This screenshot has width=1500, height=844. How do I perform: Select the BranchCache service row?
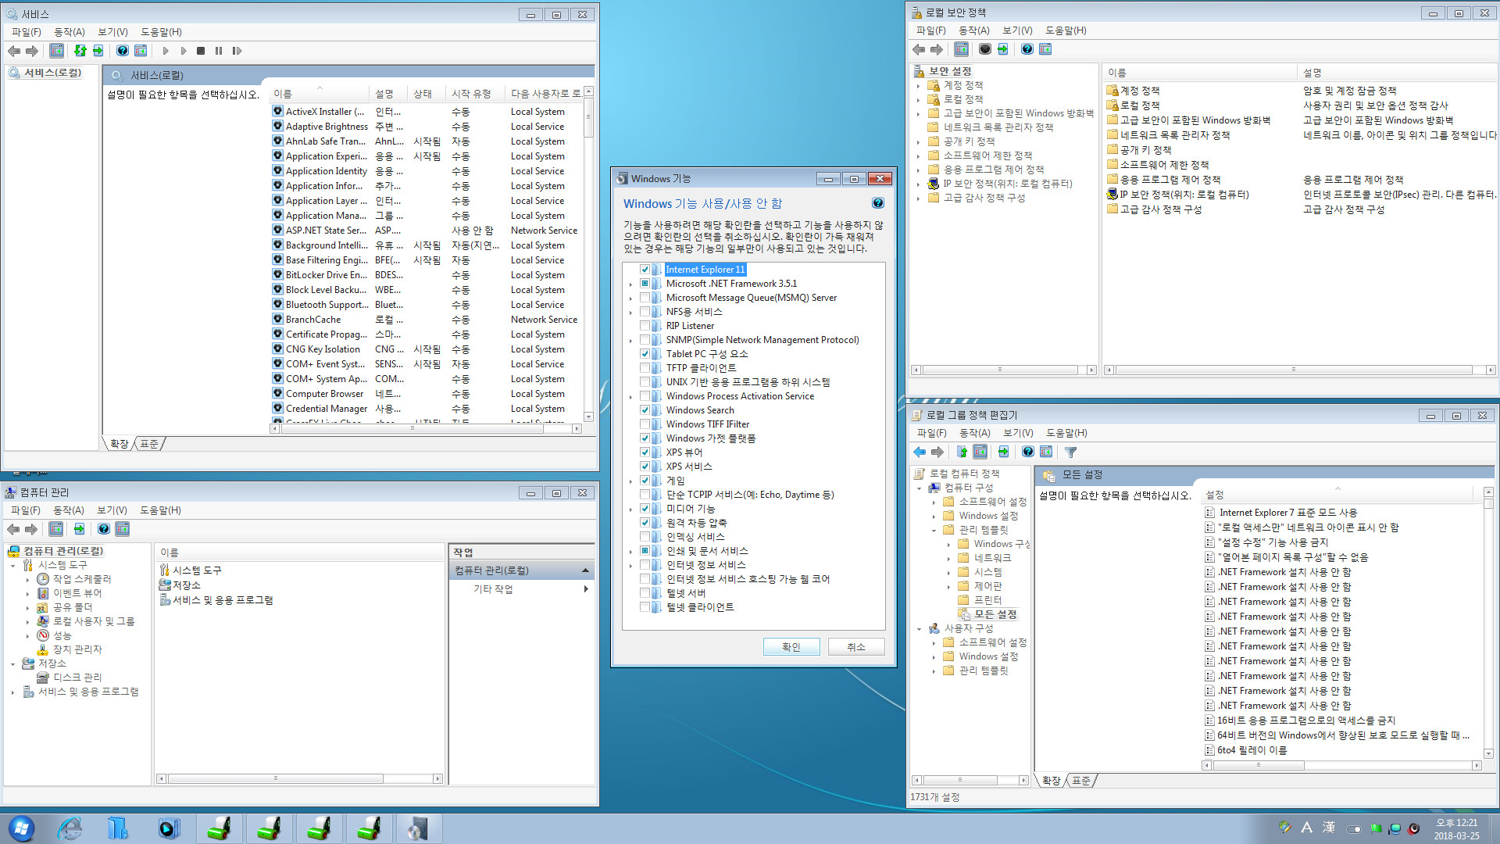426,320
